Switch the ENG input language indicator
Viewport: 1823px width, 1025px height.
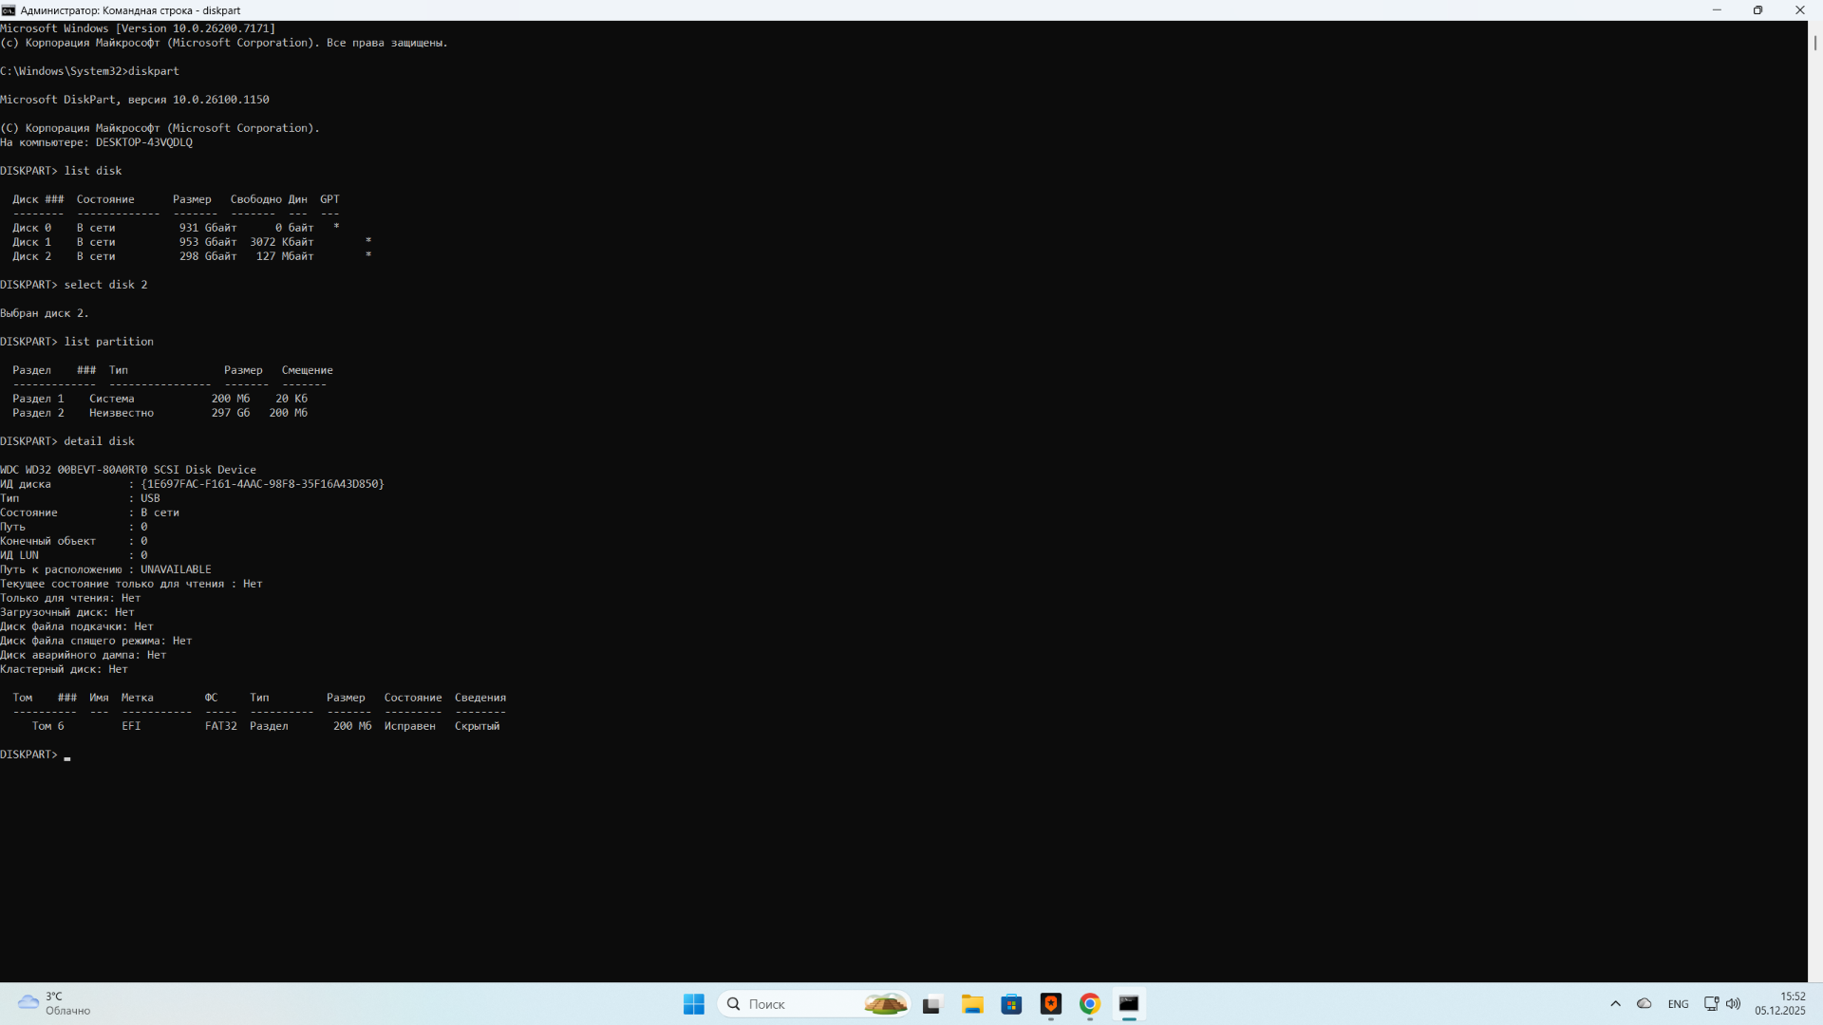(x=1678, y=1004)
